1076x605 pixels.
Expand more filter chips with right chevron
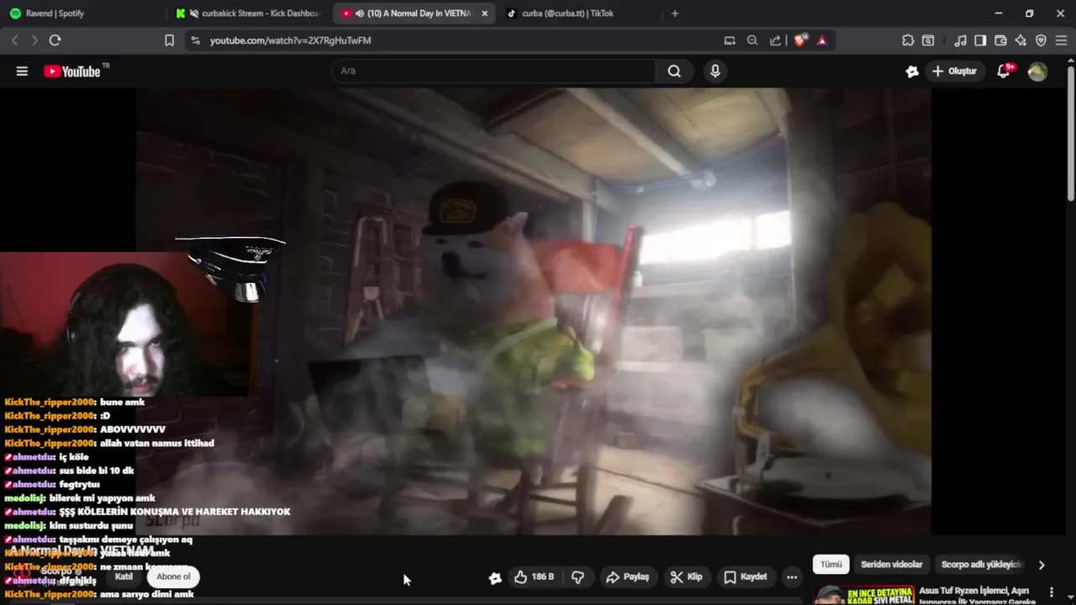click(1042, 565)
